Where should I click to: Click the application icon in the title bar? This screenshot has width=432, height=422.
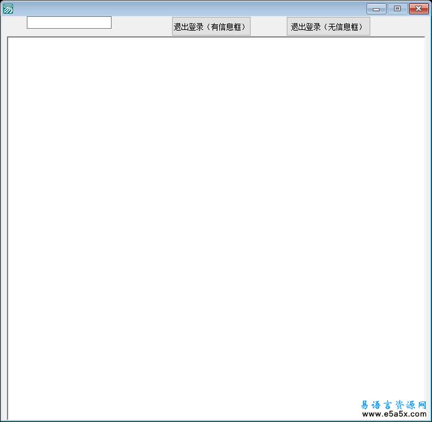coord(8,8)
